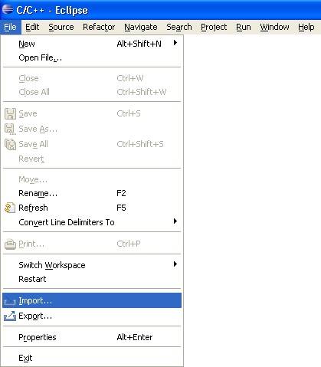Choose New from the File menu
Viewport: 321px width, 367px height.
(92, 44)
